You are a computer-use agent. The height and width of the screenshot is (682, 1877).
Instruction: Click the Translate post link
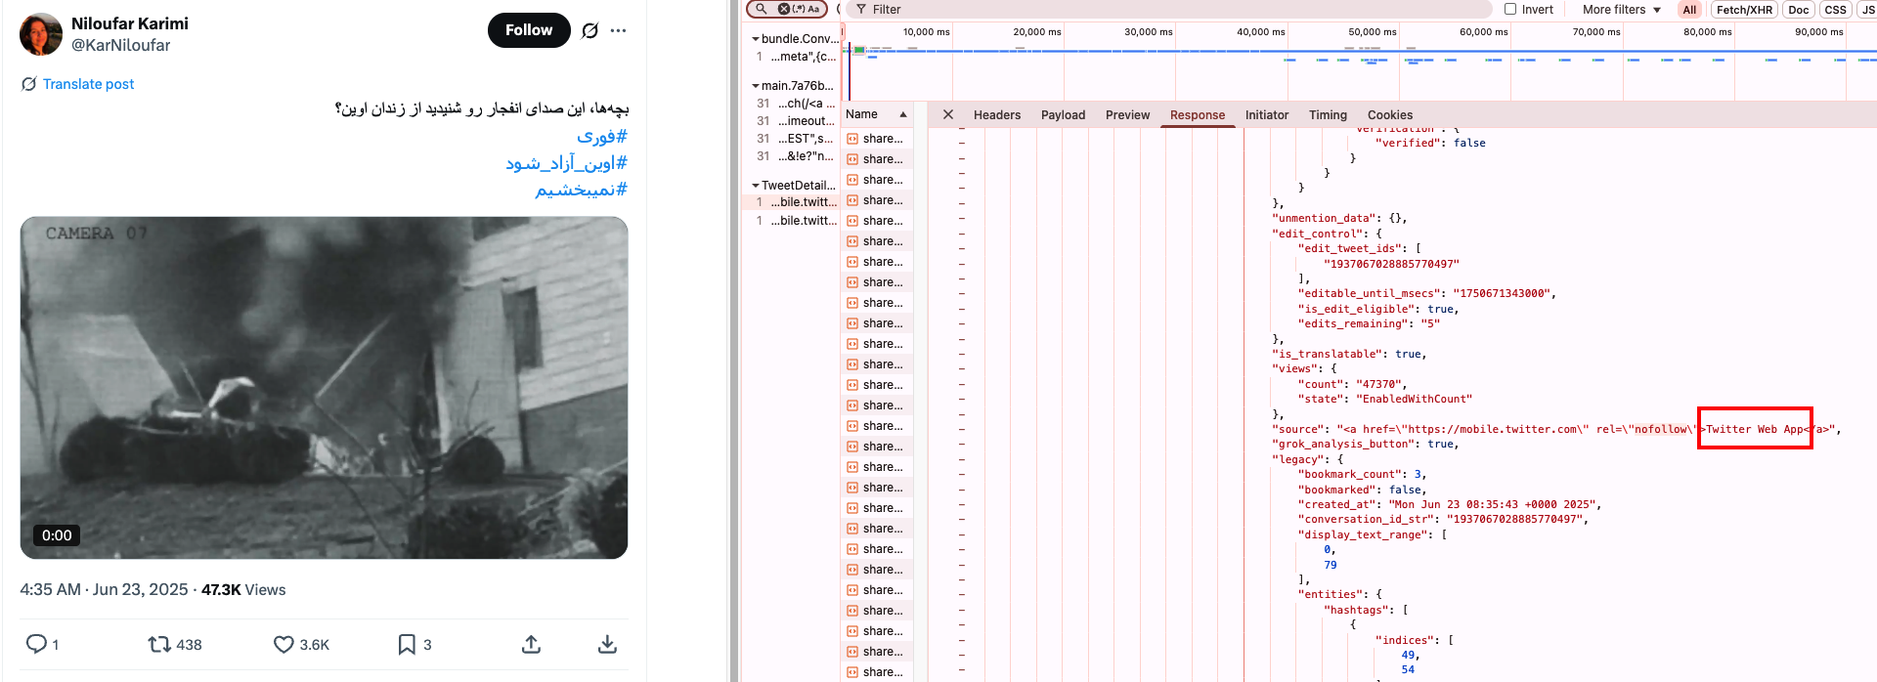pyautogui.click(x=88, y=84)
